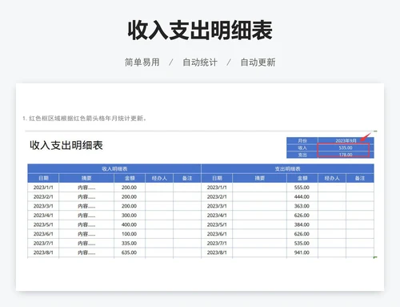
Task: Click the income amount 300.00
Action: coord(129,216)
